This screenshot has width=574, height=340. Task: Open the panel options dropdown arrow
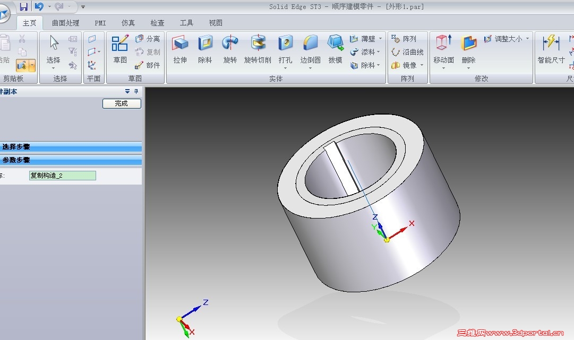[x=127, y=91]
